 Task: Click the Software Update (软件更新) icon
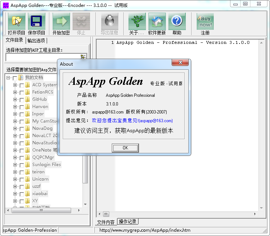[157, 21]
